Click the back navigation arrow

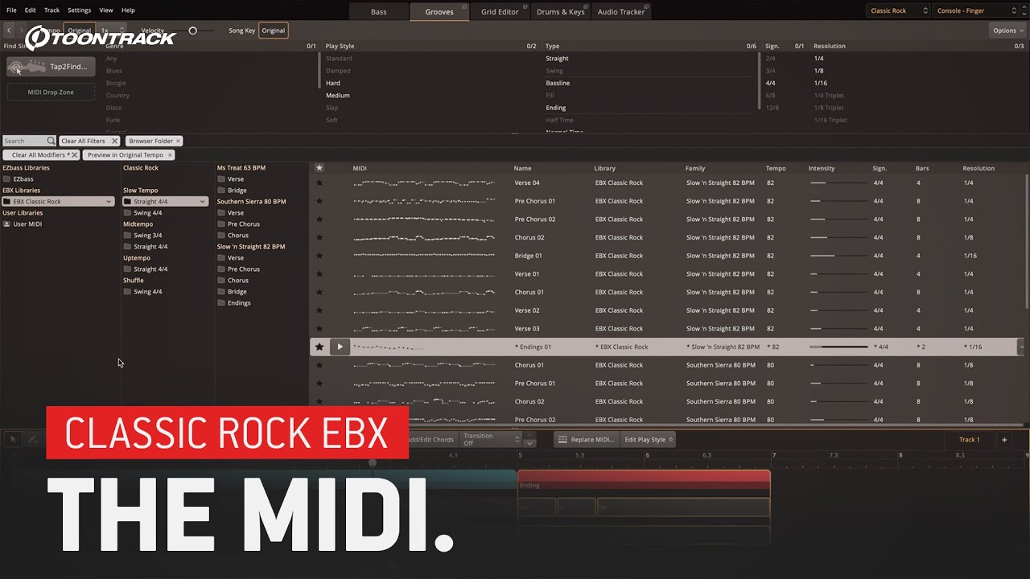(x=9, y=31)
